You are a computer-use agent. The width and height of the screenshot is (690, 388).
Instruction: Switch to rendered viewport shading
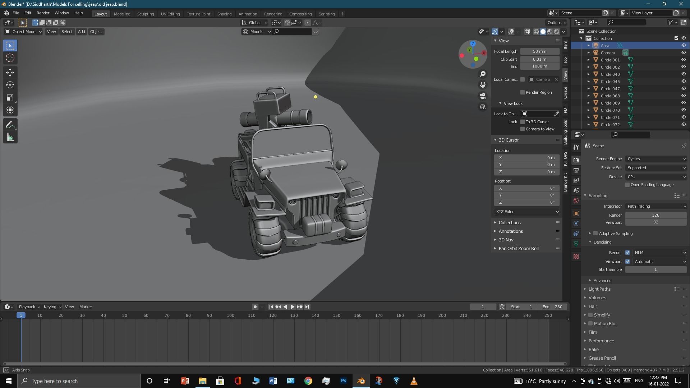click(x=557, y=32)
